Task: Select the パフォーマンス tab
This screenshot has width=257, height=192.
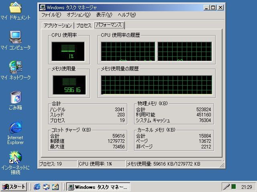Action: tap(109, 25)
